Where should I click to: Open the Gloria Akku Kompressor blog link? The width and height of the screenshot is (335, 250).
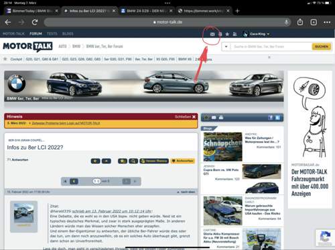pos(221,237)
